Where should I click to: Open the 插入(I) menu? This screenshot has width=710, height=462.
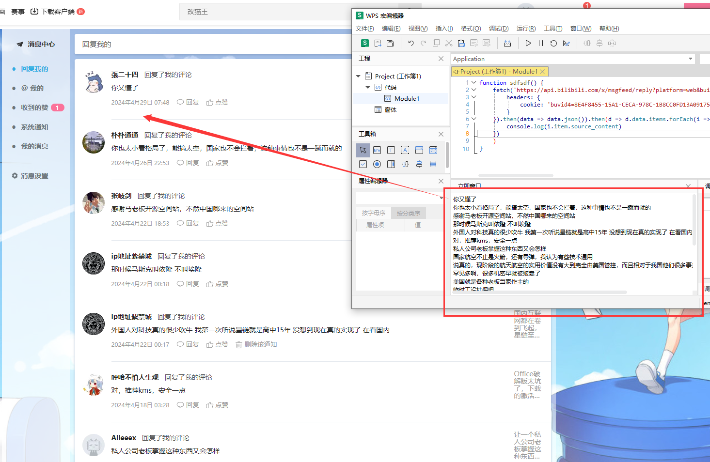click(444, 29)
